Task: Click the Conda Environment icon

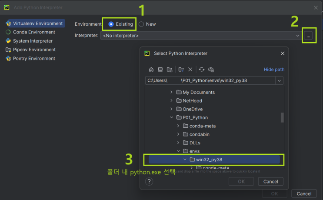Action: coord(8,32)
